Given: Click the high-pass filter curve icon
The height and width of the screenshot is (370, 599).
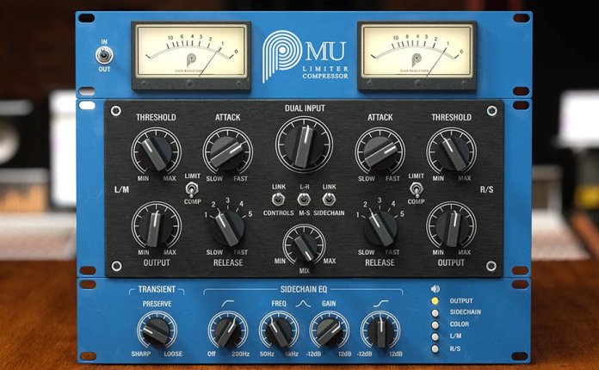Looking at the screenshot, I should click(x=228, y=303).
